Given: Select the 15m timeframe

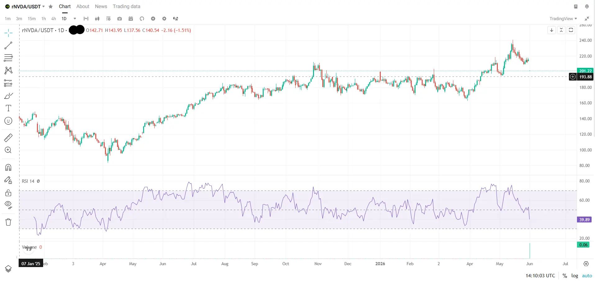Looking at the screenshot, I should pos(32,19).
